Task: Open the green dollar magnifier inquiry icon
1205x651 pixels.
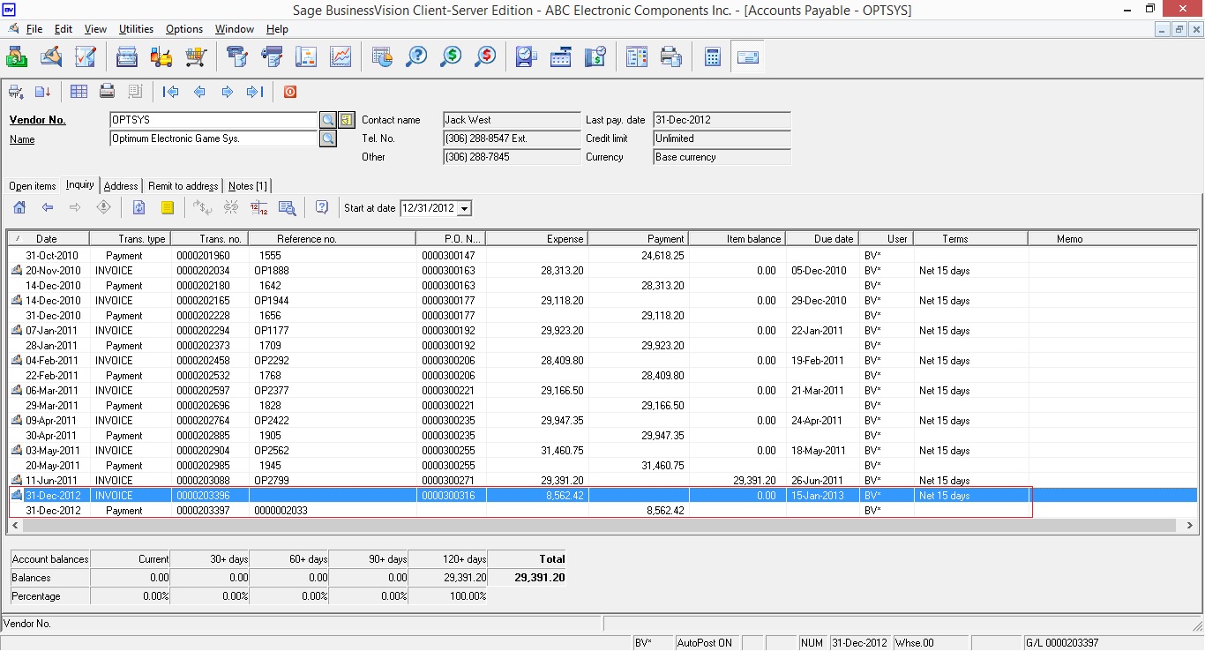Action: pos(451,57)
